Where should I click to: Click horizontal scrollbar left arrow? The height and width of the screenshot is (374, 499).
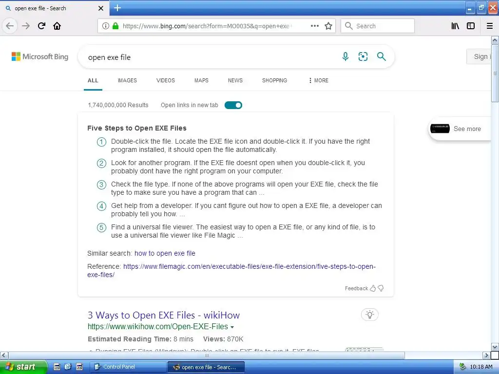point(4,355)
